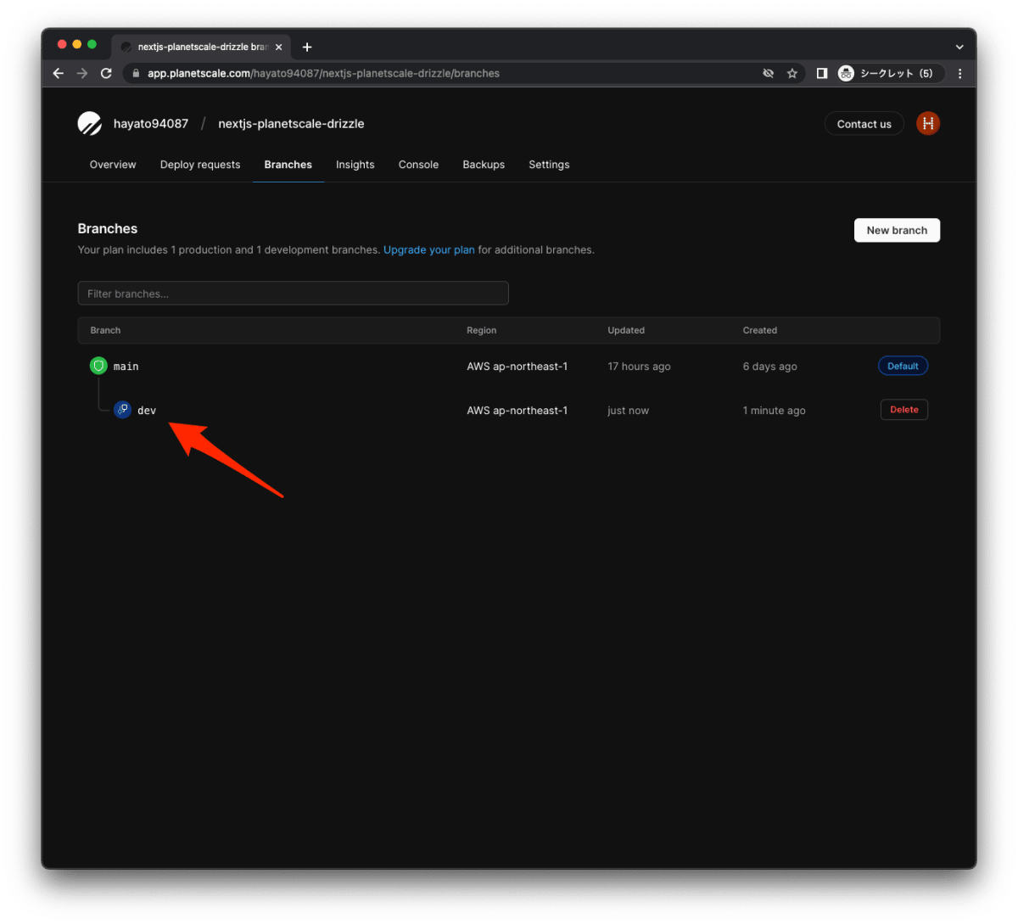
Task: Click main's AWS ap-northeast-1 region
Action: (x=517, y=367)
